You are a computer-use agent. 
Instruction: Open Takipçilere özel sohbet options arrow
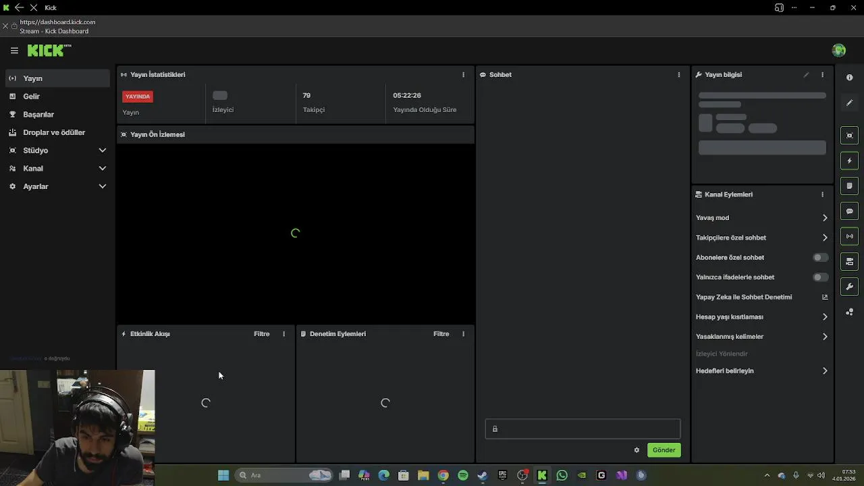pyautogui.click(x=825, y=238)
